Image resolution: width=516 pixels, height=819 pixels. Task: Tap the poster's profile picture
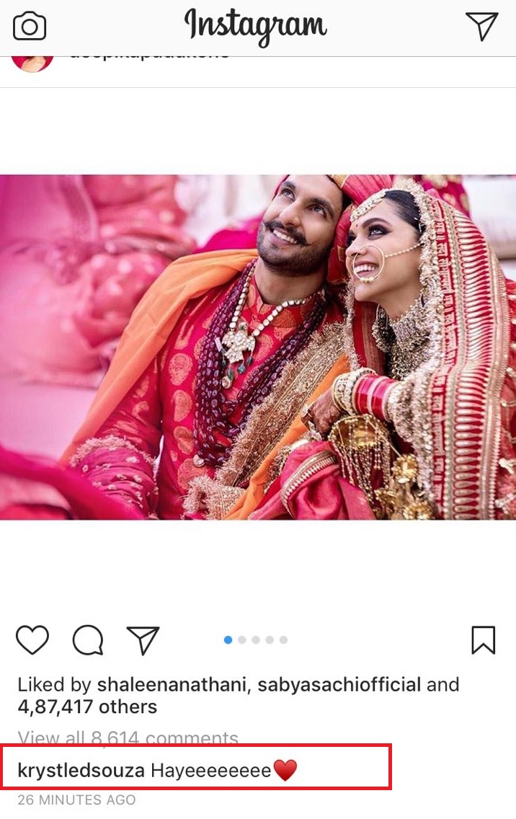(x=32, y=63)
